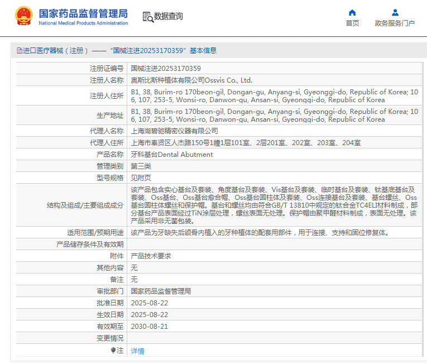The height and width of the screenshot is (364, 427).
Task: Click the 见附页 model specification value
Action: pyautogui.click(x=141, y=178)
